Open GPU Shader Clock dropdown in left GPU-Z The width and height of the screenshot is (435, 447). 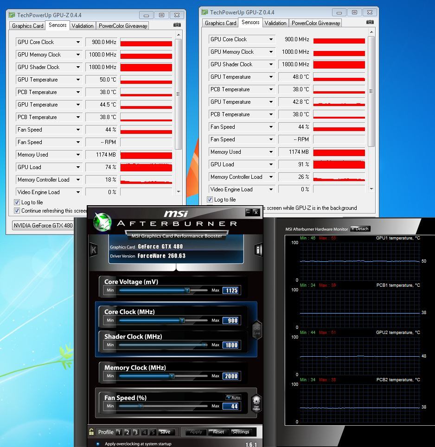pos(78,67)
